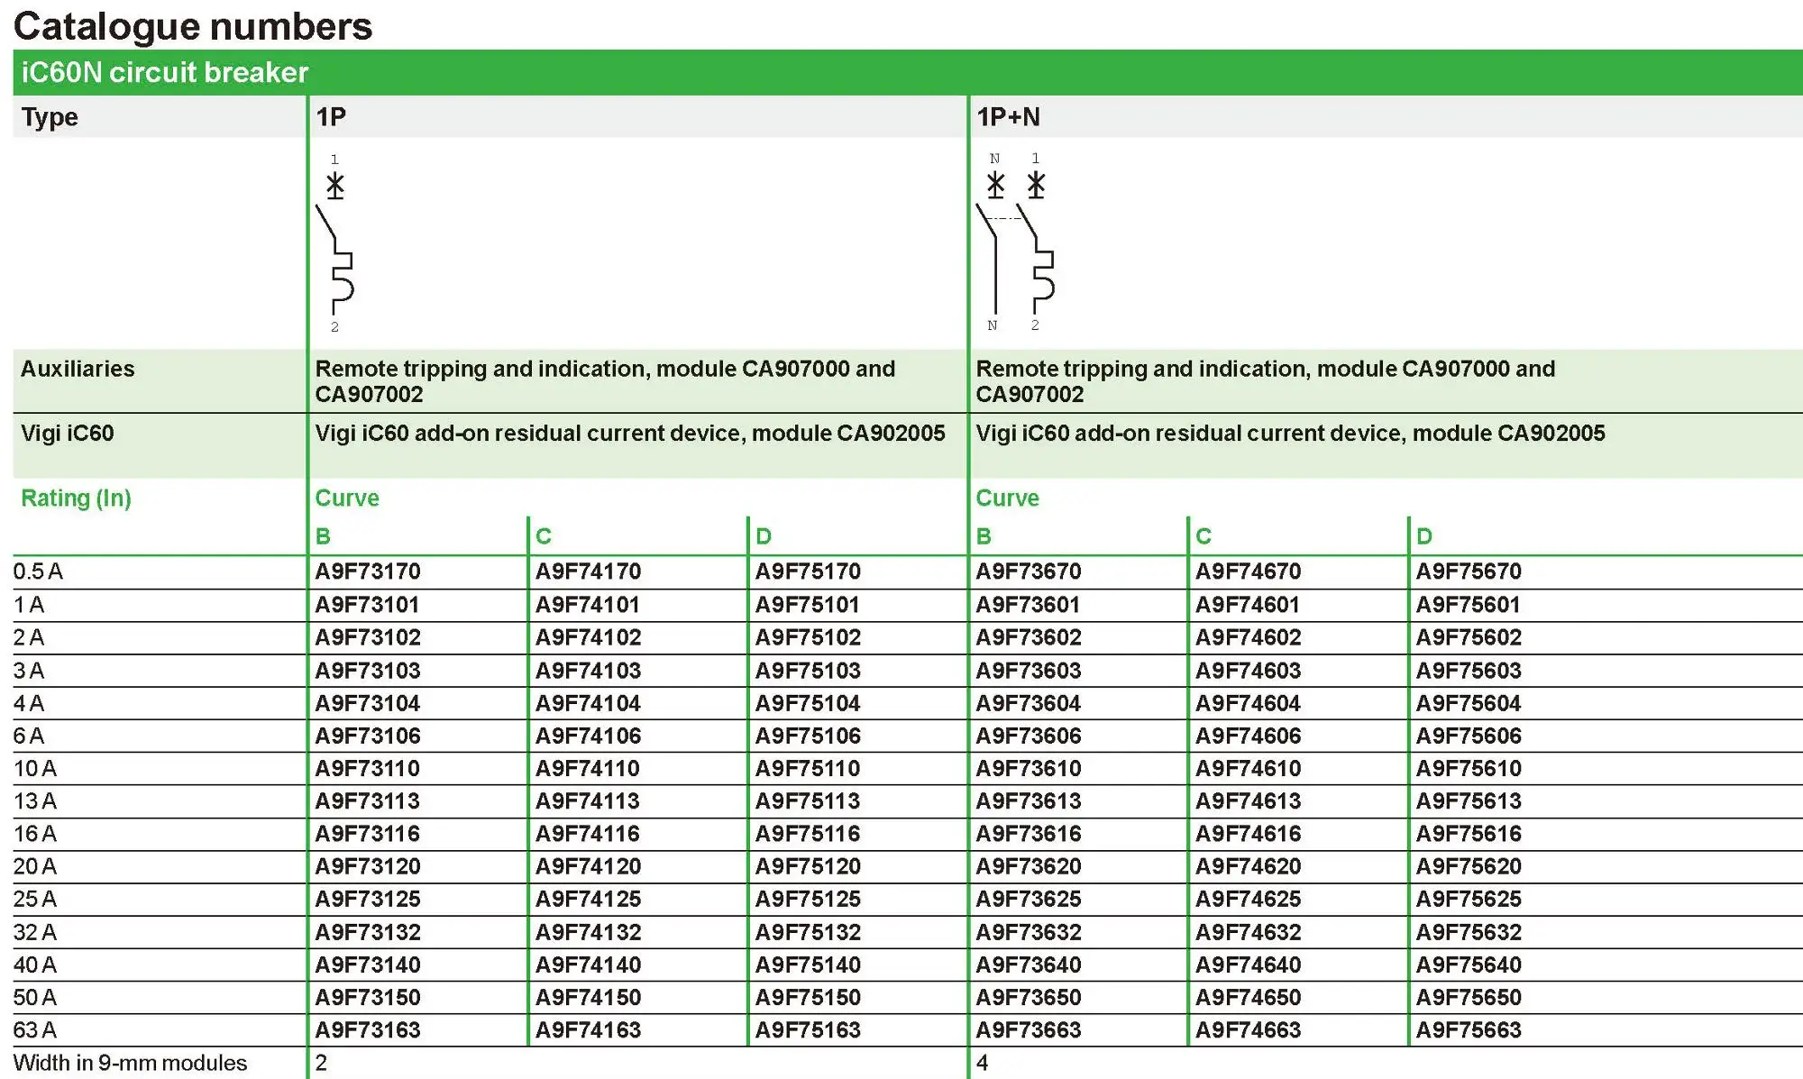Click the 'Curve' label under 1P+N
Screen dimensions: 1803x1079
(x=1008, y=498)
